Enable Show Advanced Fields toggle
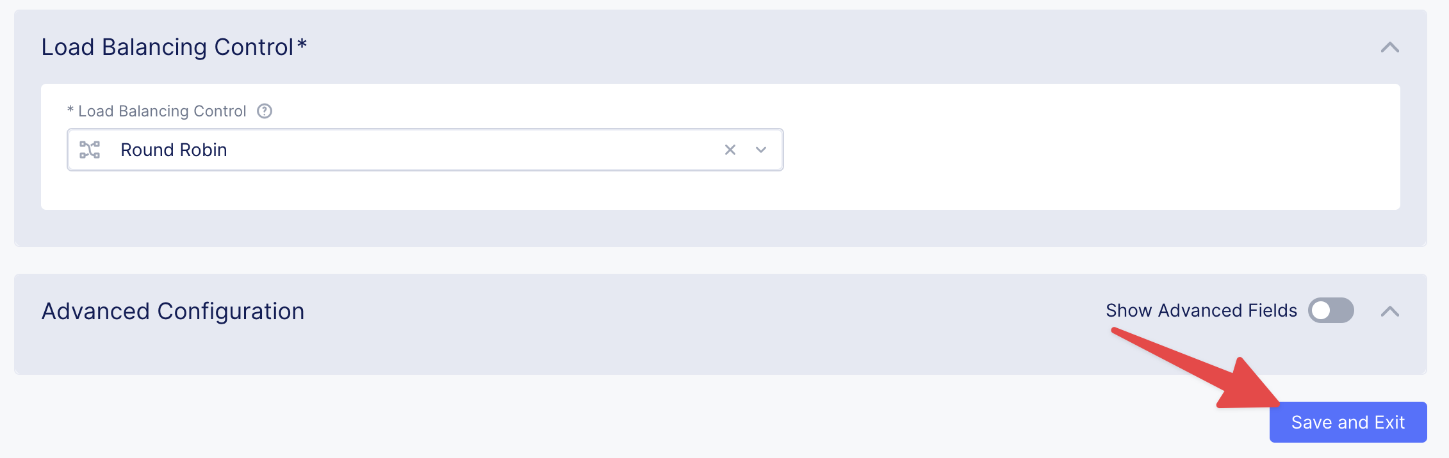The width and height of the screenshot is (1449, 458). (1330, 311)
